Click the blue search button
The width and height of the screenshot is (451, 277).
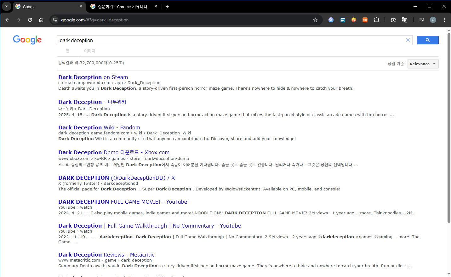428,40
